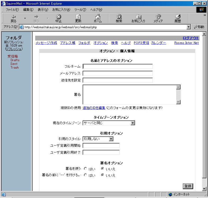This screenshot has height=198, width=208.
Task: Open the timezone (サーバと同じ) dropdown
Action: click(x=133, y=123)
